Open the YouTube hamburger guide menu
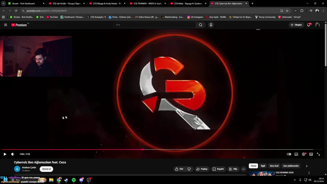Image resolution: width=327 pixels, height=184 pixels. point(6,25)
